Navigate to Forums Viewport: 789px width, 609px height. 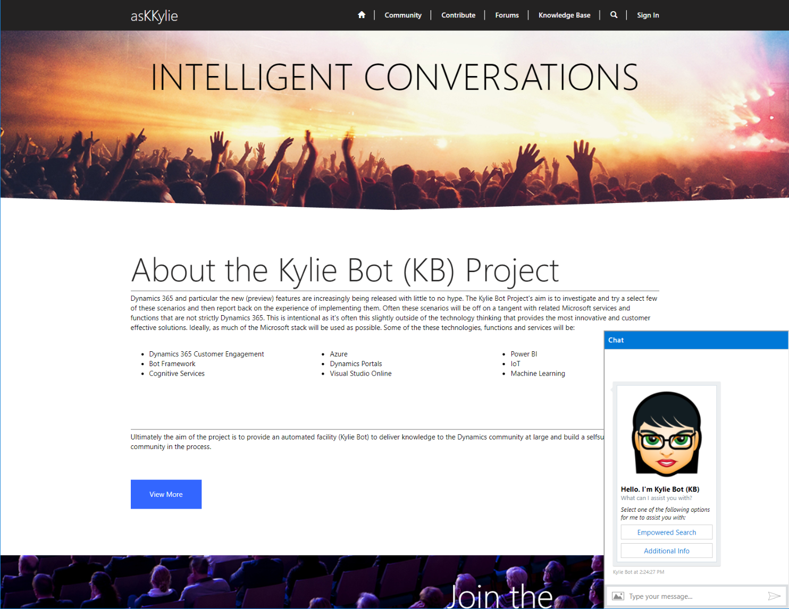(507, 15)
